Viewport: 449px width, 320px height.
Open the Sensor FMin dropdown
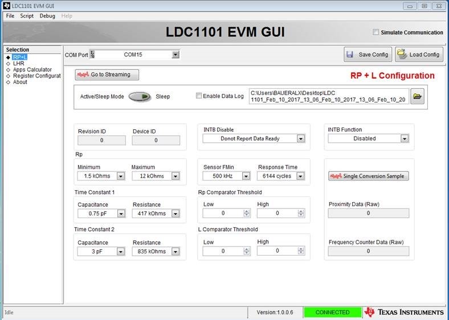[246, 176]
